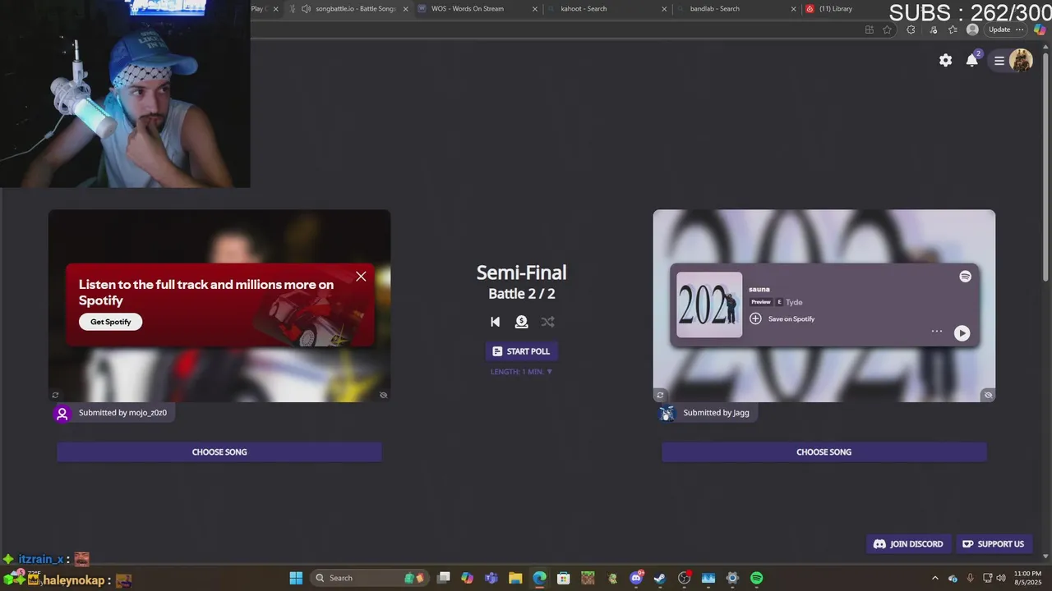Click the Spotify logo in sauna embed
Image resolution: width=1052 pixels, height=591 pixels.
(965, 277)
